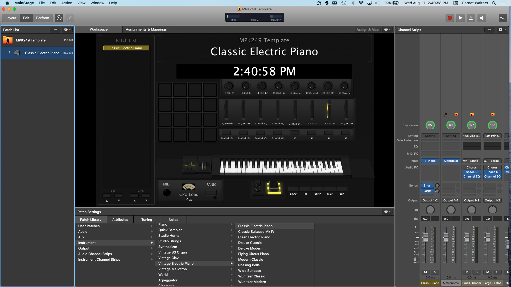Viewport: 511px width, 287px height.
Task: Add new channel strip with plus
Action: 489,30
